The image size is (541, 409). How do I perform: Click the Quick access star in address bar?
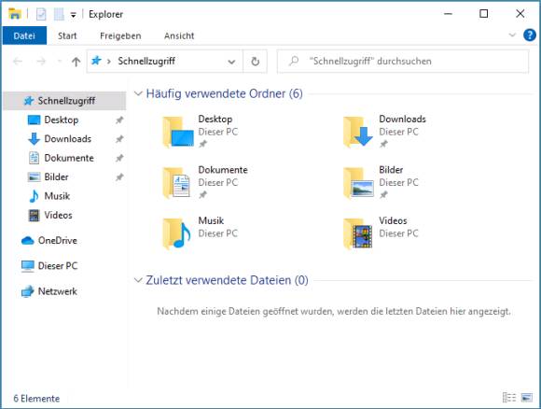click(x=96, y=61)
